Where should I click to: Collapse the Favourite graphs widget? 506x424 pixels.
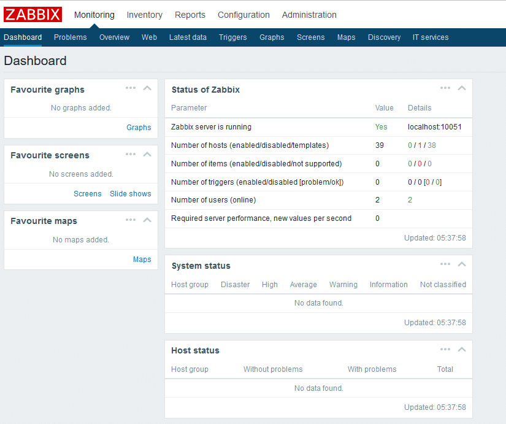[147, 88]
